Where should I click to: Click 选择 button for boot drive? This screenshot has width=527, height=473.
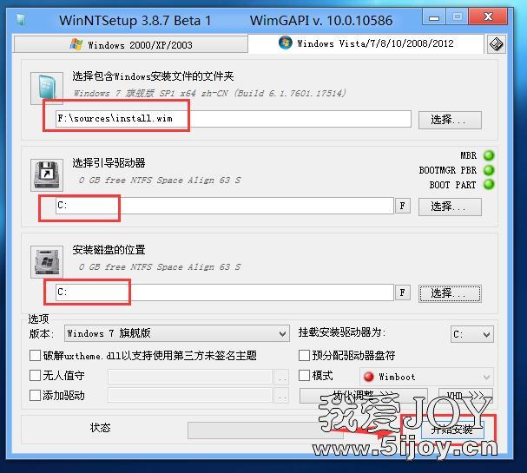point(450,207)
